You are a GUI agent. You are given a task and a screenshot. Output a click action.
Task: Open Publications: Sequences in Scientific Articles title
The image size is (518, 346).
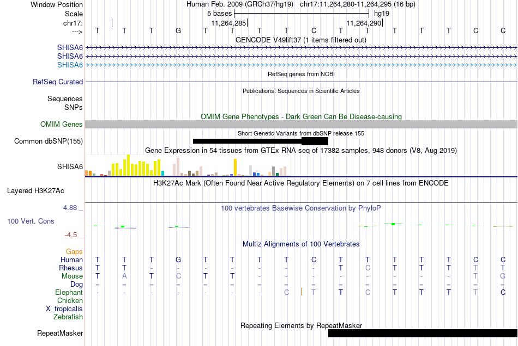click(x=301, y=91)
